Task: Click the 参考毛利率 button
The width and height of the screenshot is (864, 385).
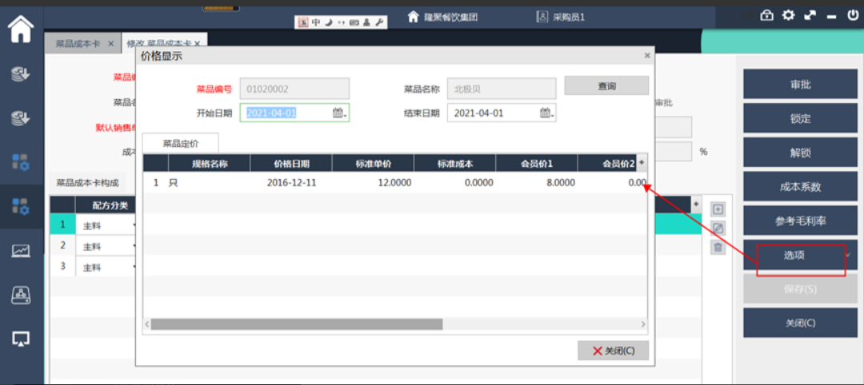Action: (794, 220)
